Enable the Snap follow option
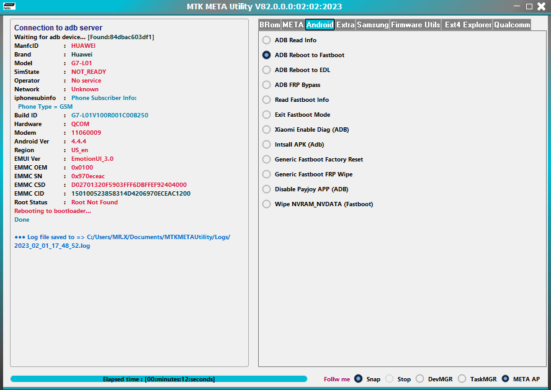Screen dimensions: 551x390 pos(360,378)
